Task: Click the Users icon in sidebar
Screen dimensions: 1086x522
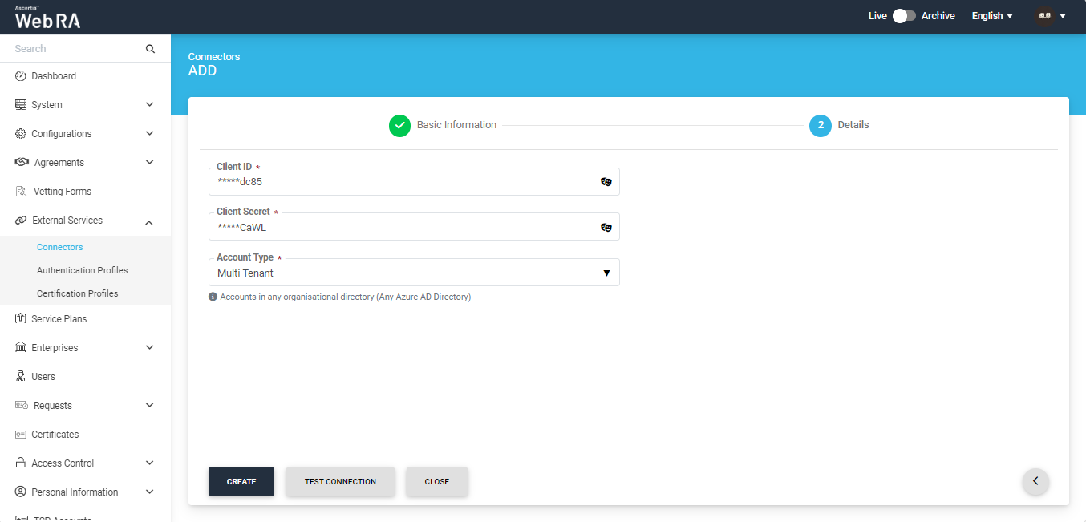Action: pyautogui.click(x=21, y=377)
